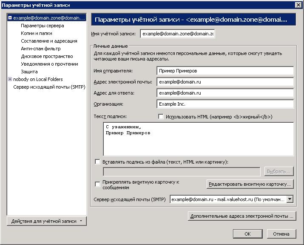The height and width of the screenshot is (245, 304).
Task: Click the Выбрать... button
Action: [279, 172]
